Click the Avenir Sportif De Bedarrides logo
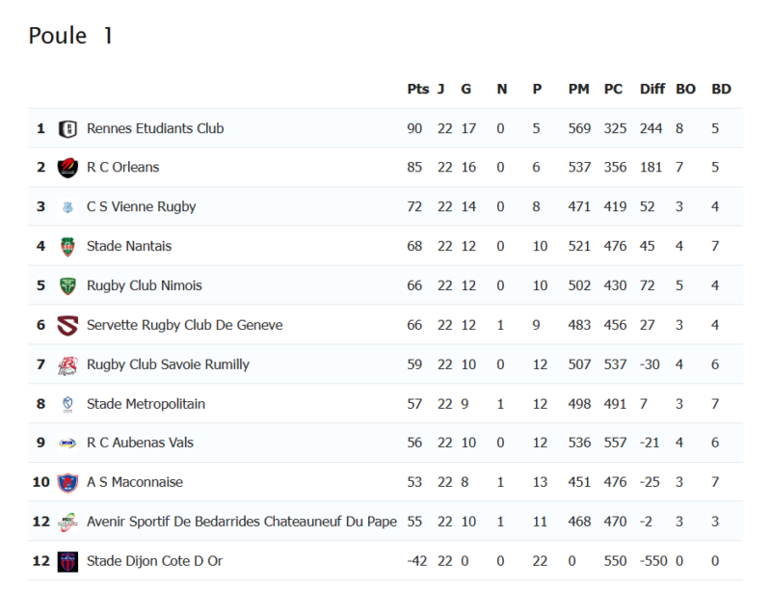The width and height of the screenshot is (771, 592). tap(67, 523)
